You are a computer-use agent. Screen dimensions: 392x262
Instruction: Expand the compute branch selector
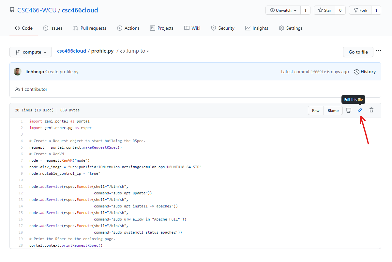pyautogui.click(x=31, y=52)
